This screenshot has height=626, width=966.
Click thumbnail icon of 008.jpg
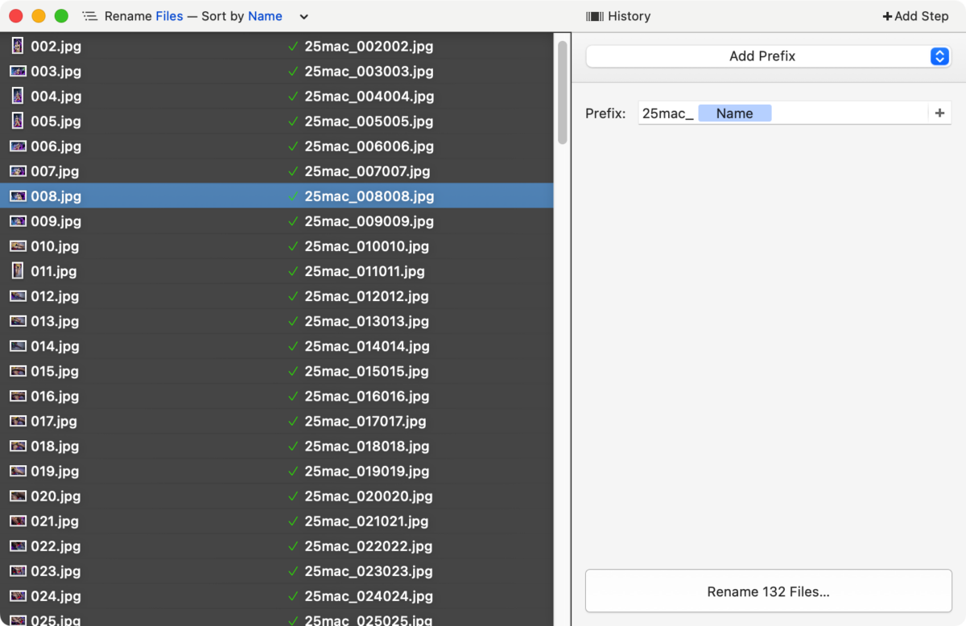coord(18,196)
